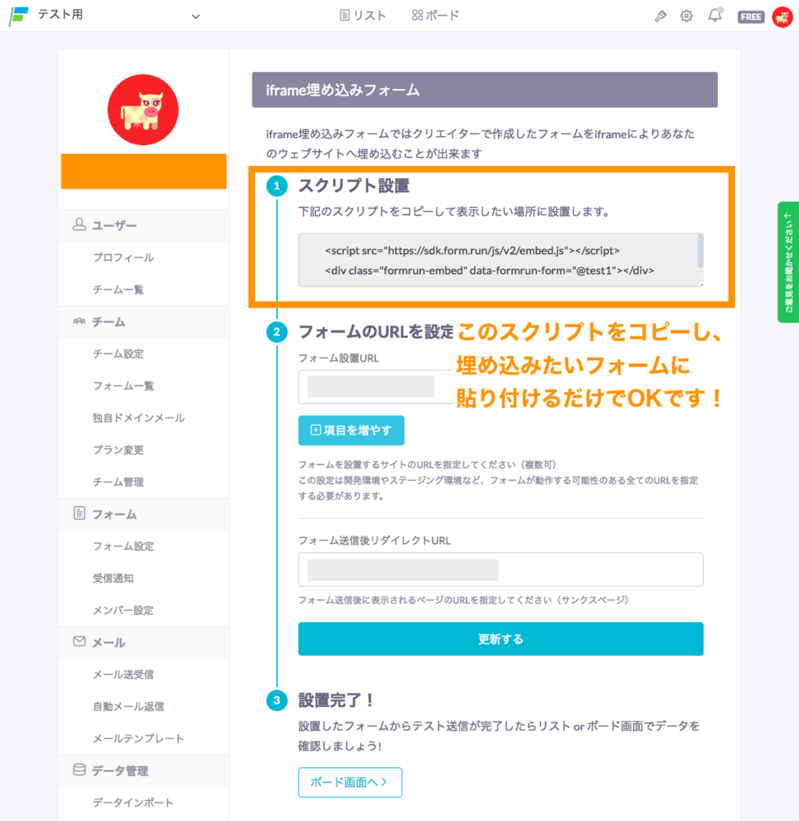The width and height of the screenshot is (799, 821).
Task: Click the 項目を増やす button
Action: click(351, 431)
